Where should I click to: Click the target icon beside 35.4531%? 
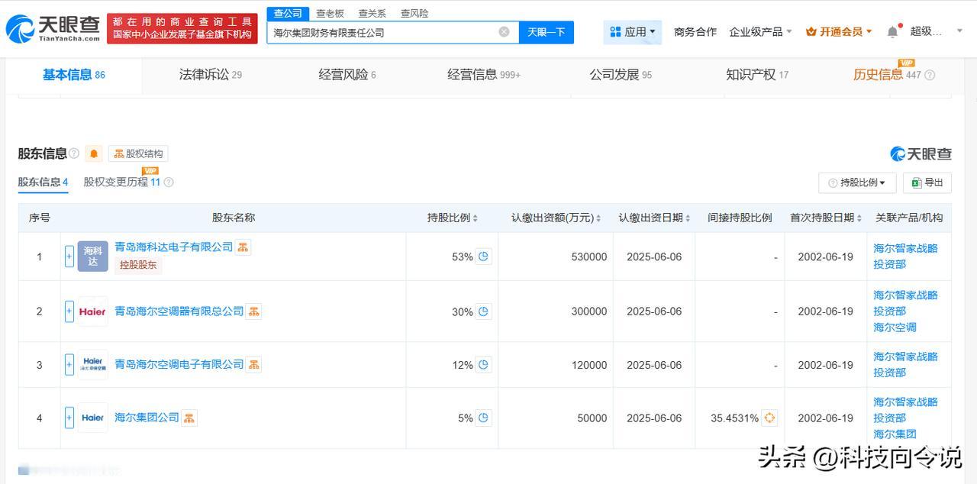769,418
